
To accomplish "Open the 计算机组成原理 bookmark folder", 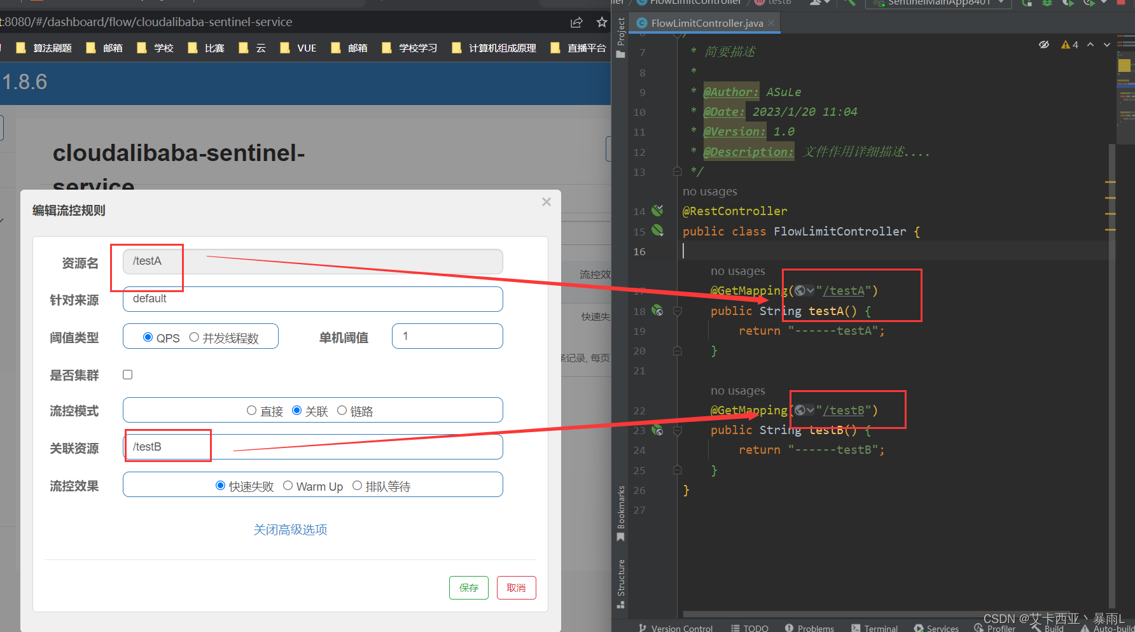I will click(x=494, y=48).
